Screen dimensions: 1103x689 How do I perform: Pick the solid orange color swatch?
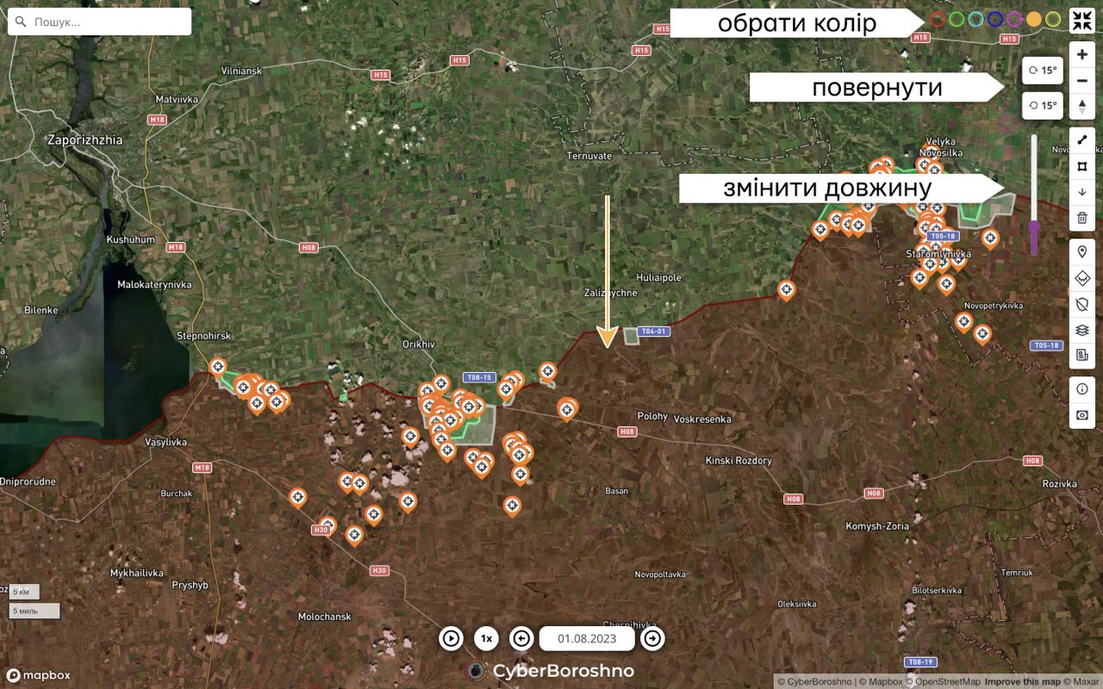(1034, 19)
